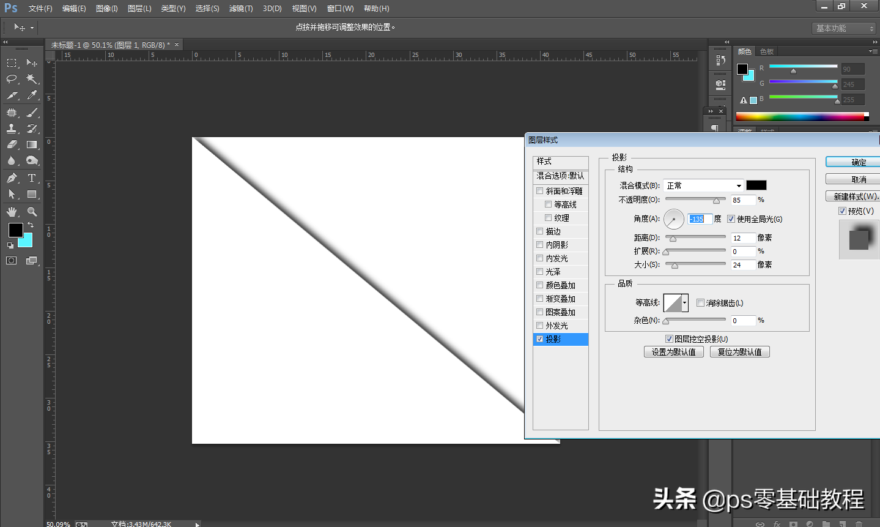
Task: Click the 角度 dial control
Action: [673, 219]
